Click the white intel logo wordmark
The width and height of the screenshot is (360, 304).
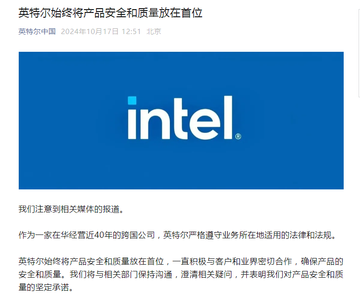coord(184,117)
